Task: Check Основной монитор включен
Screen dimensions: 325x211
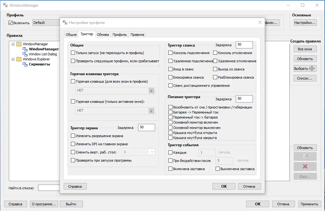Action: pyautogui.click(x=170, y=122)
